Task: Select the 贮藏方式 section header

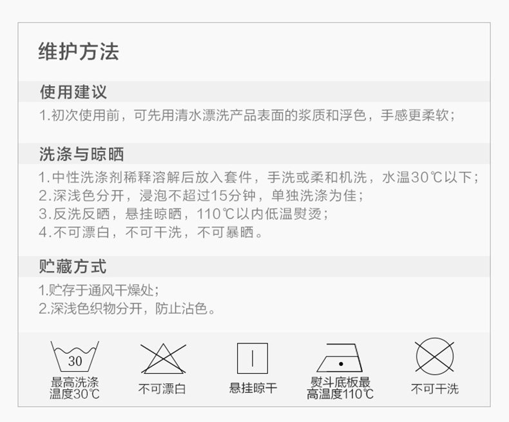Action: pyautogui.click(x=73, y=267)
